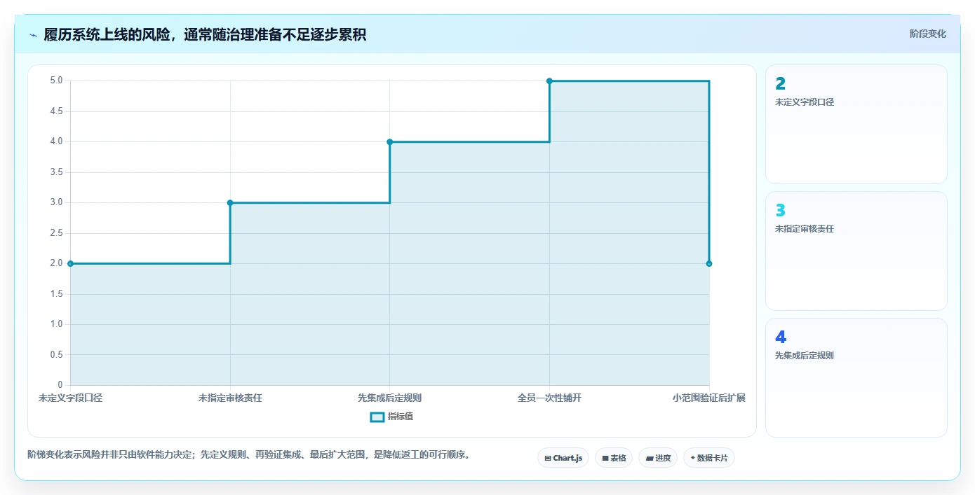Toggle the 指标值 legend item
The height and width of the screenshot is (495, 975).
coord(392,417)
